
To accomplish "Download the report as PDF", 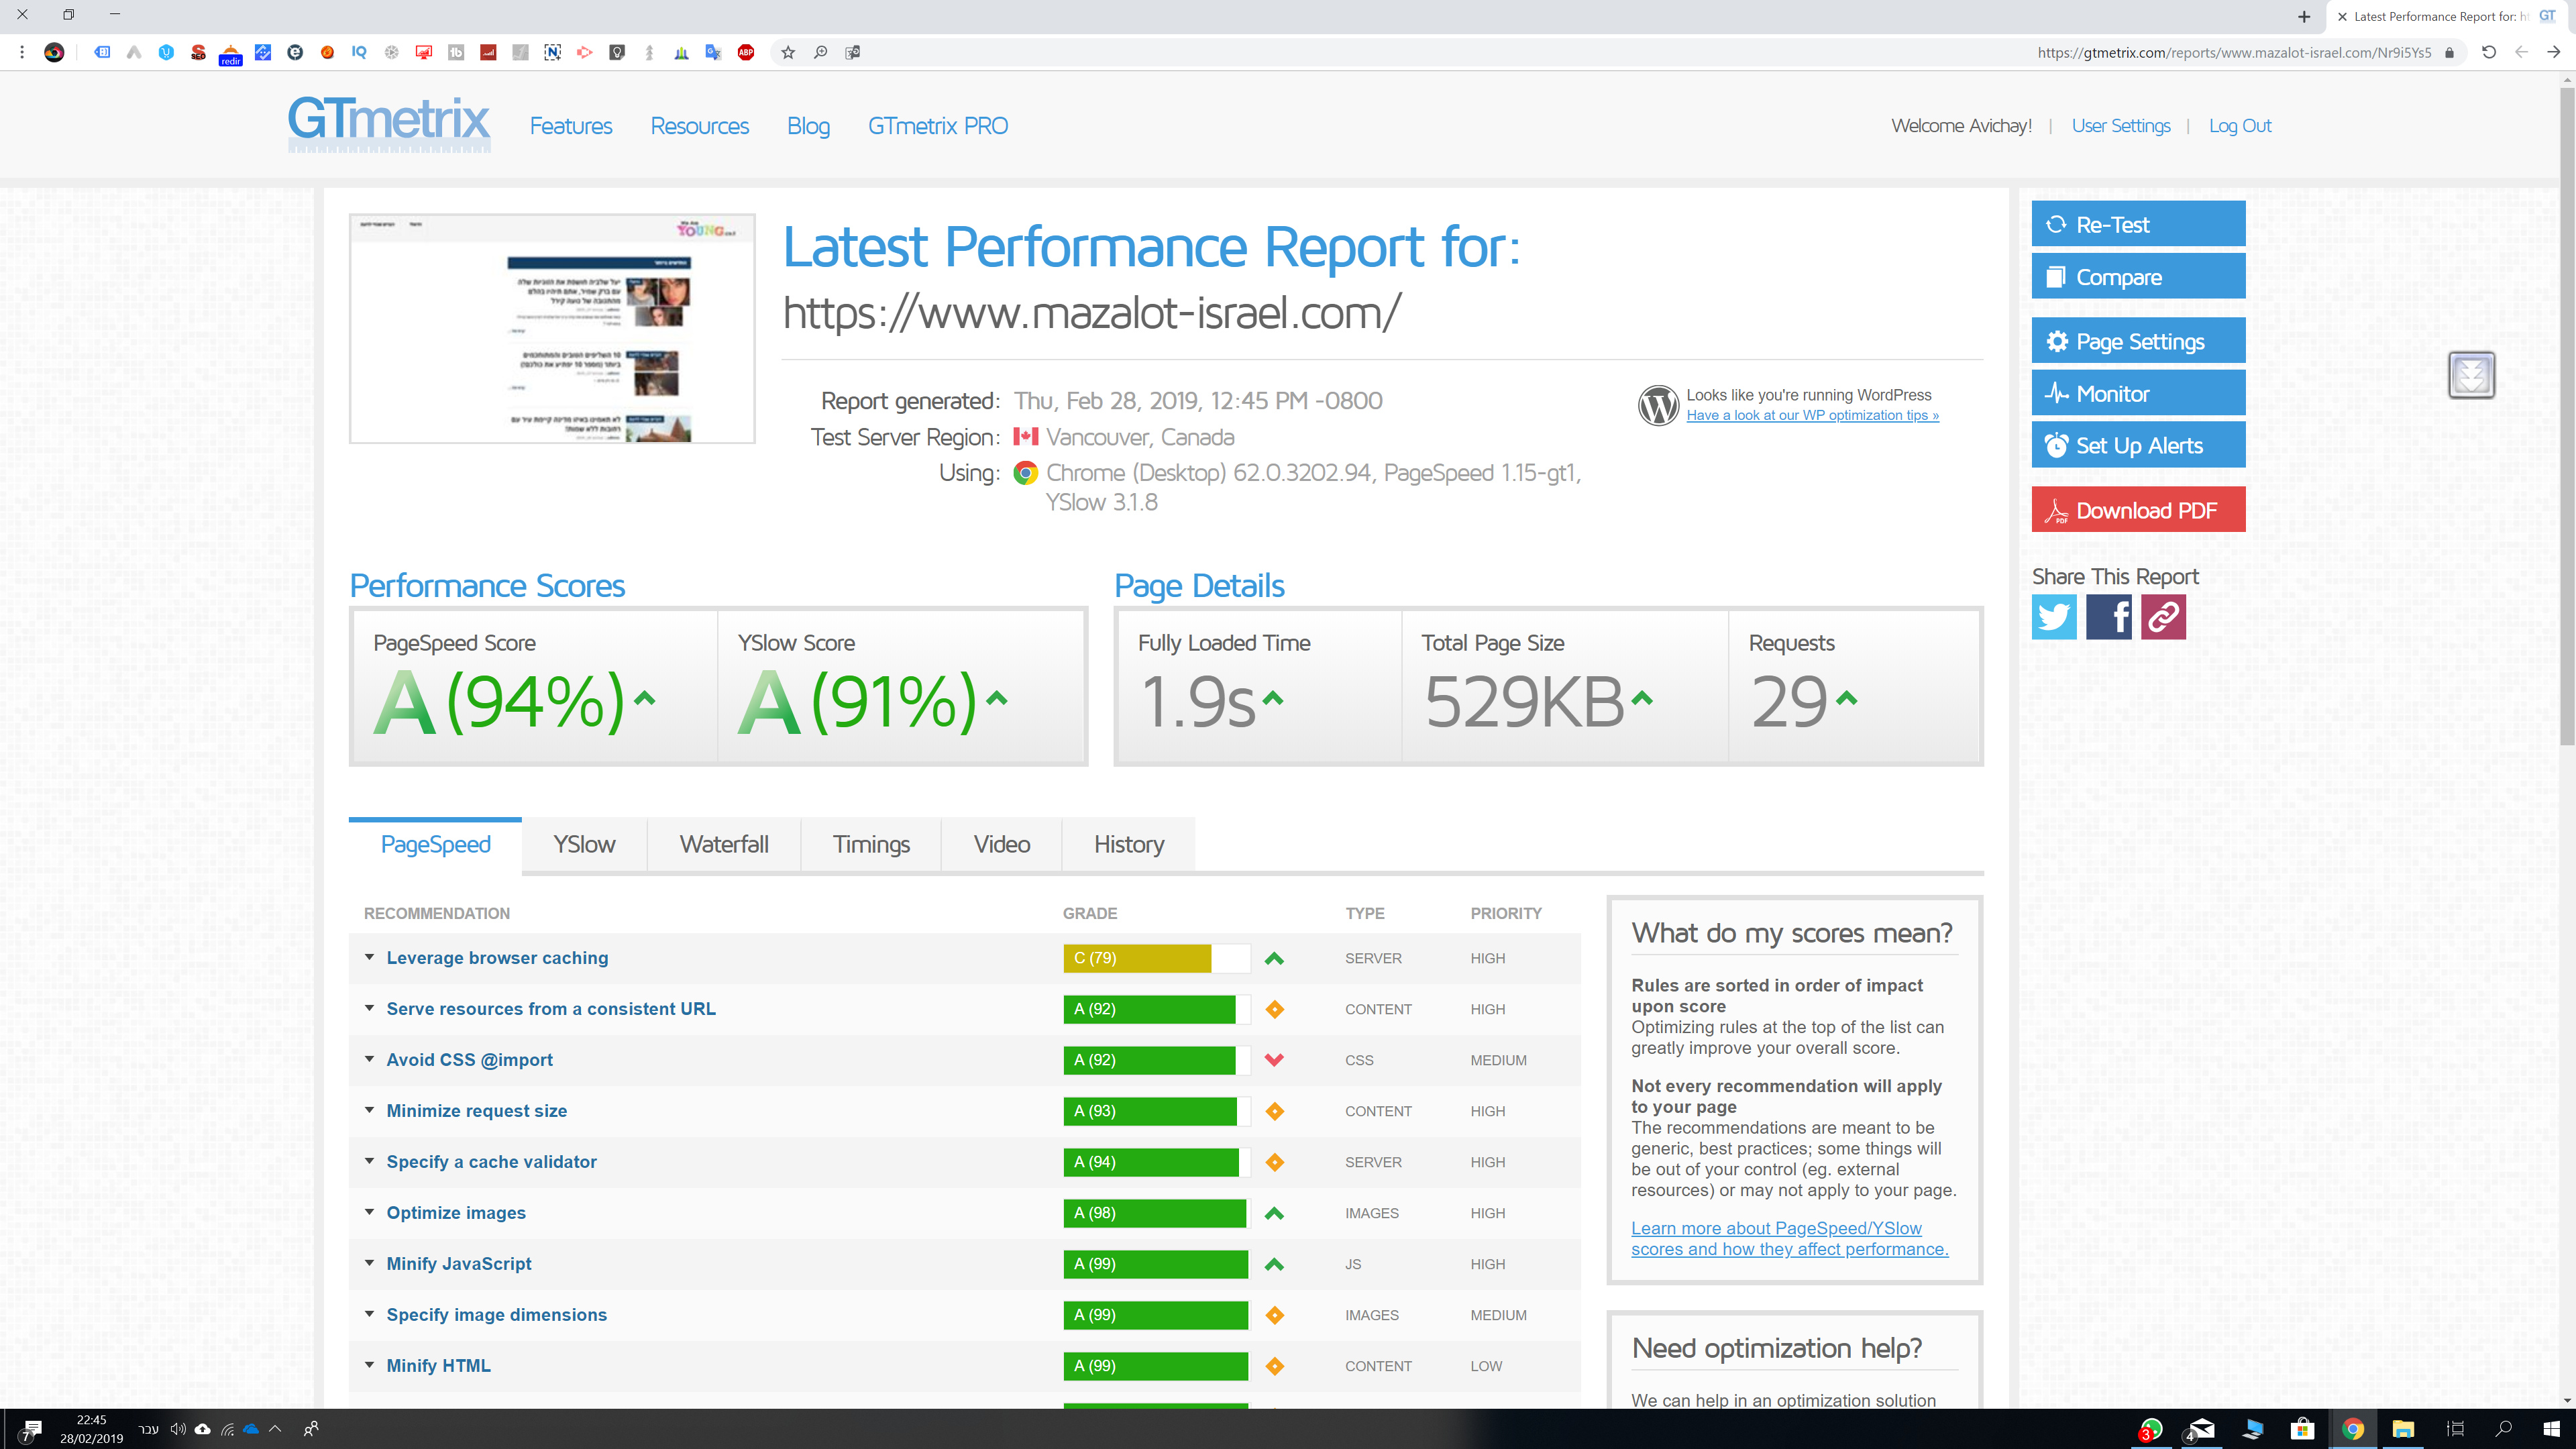I will [2138, 510].
